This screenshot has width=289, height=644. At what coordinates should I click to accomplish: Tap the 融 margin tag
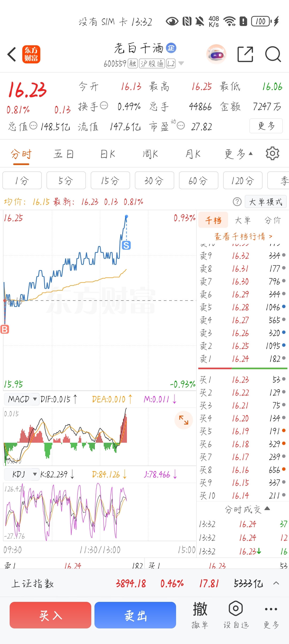132,64
